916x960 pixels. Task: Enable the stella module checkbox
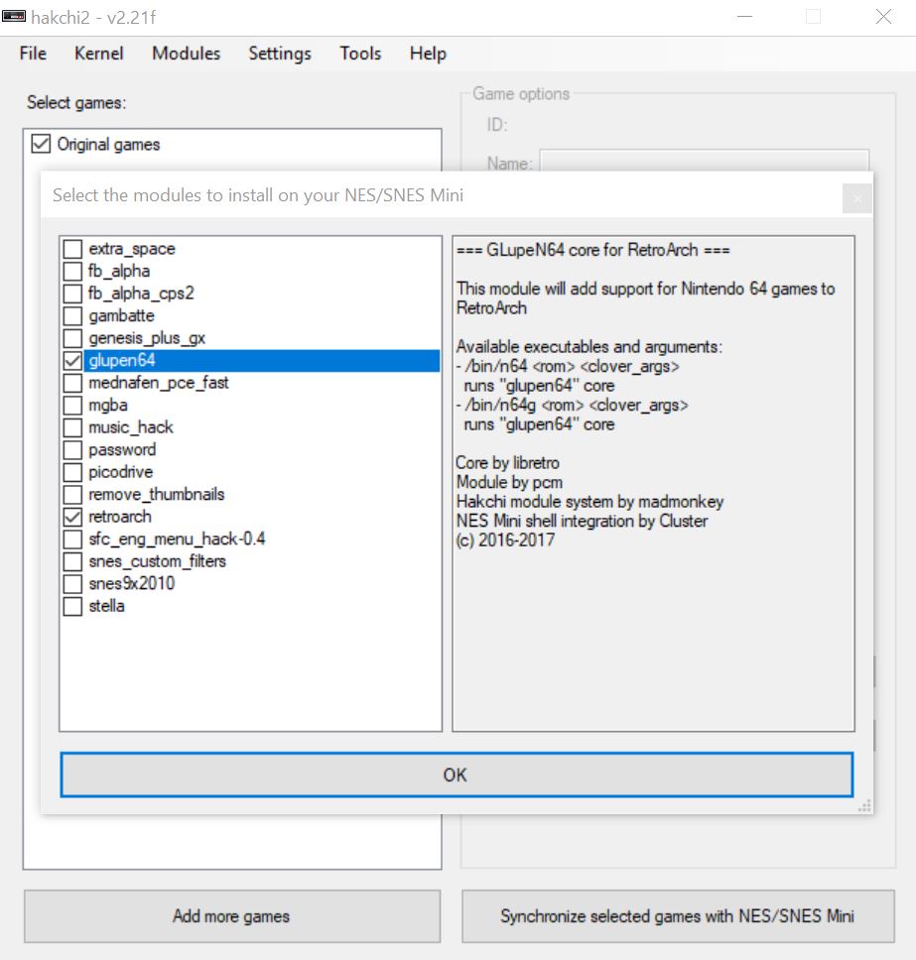[72, 606]
